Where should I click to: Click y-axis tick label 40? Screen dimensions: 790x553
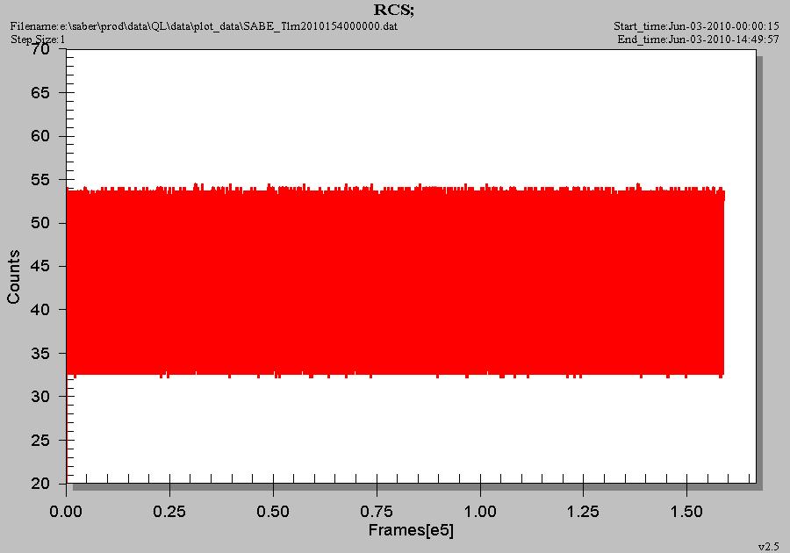tap(40, 309)
